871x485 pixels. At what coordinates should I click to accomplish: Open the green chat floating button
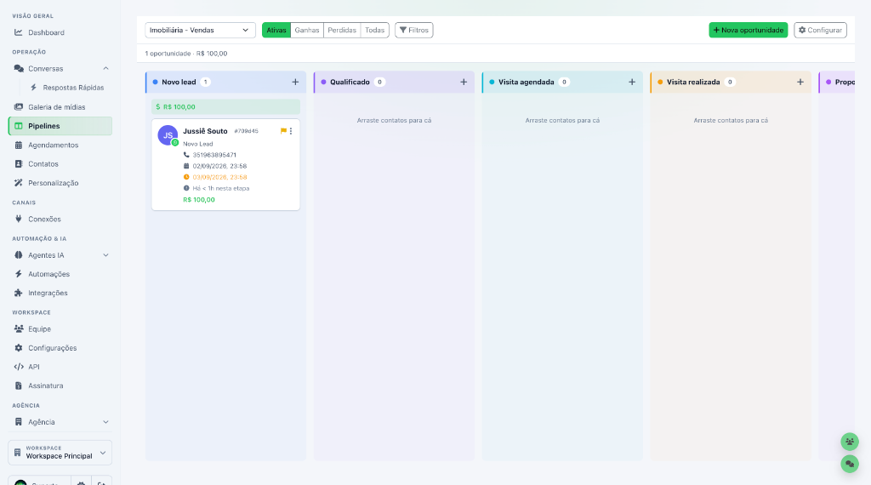[x=850, y=464]
